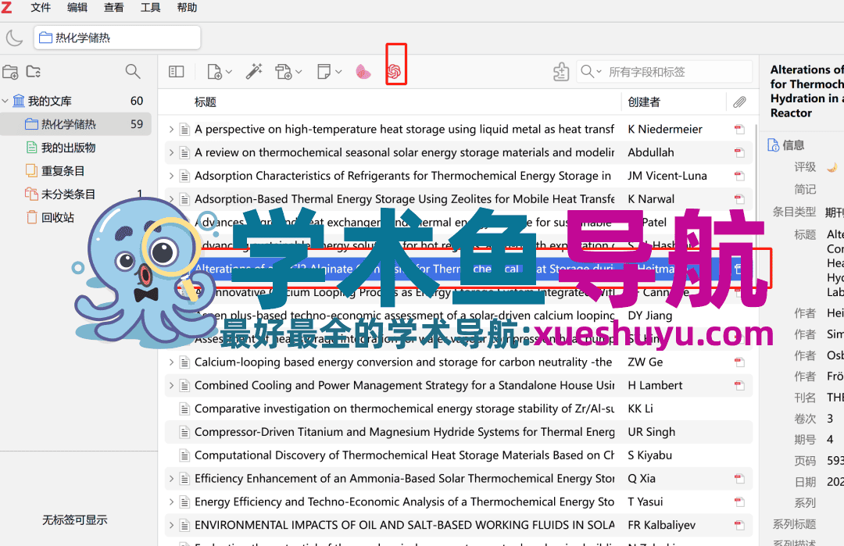Open the new note icon
This screenshot has height=546, width=844.
coord(323,71)
